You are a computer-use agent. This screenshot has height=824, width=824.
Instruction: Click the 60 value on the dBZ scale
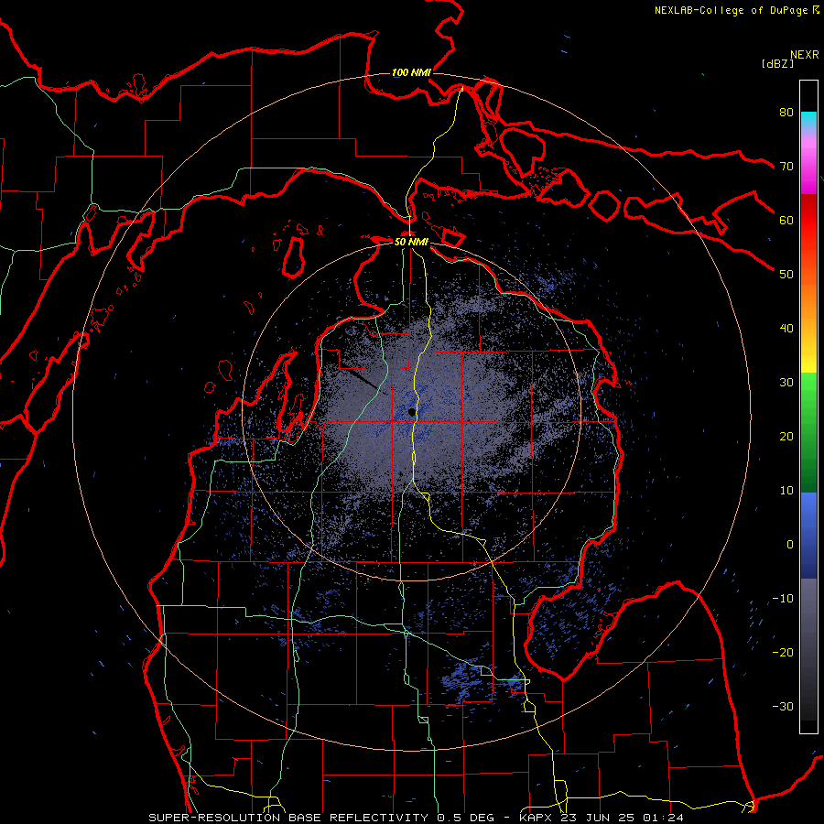(x=786, y=220)
